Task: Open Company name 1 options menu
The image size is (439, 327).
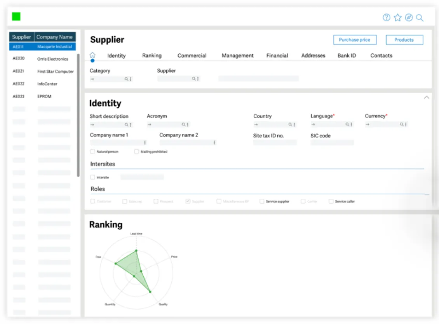Action: point(145,142)
